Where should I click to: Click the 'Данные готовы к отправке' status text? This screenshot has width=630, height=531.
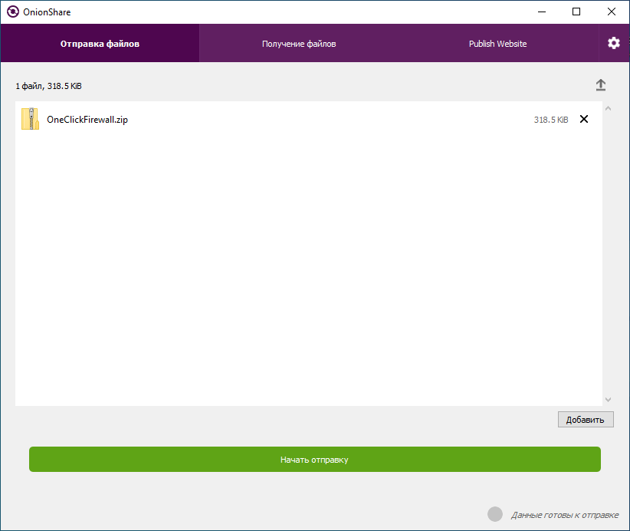point(565,515)
